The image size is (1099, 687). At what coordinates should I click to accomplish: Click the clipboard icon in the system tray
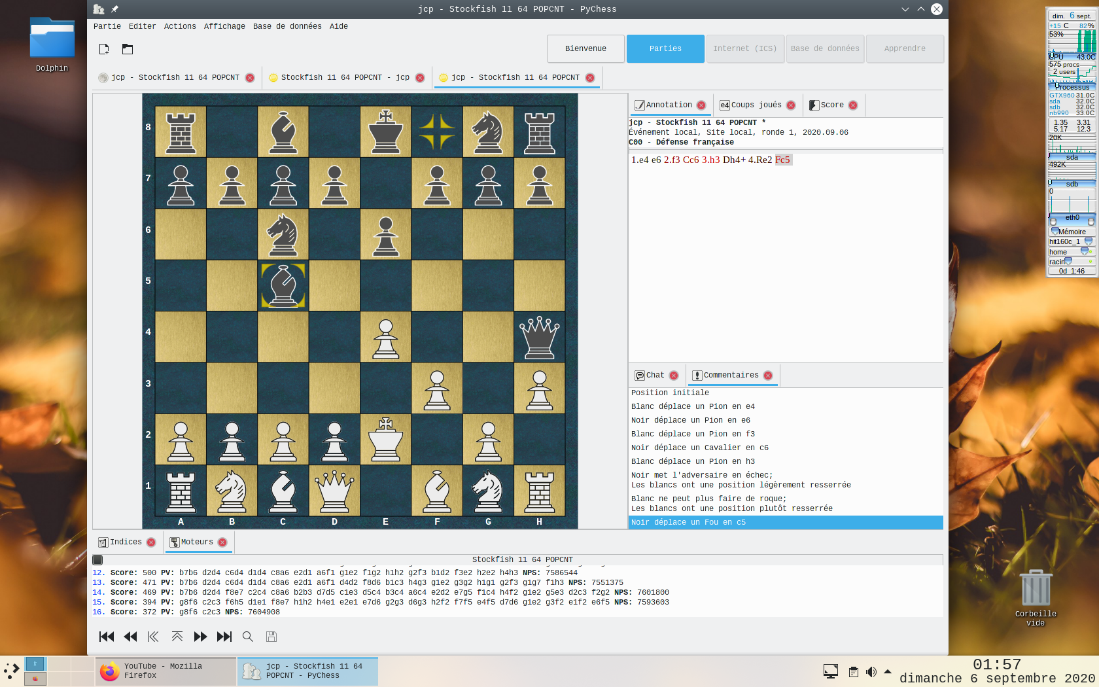(x=853, y=672)
